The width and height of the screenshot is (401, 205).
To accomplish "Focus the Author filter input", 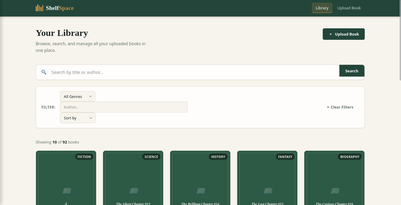I will [124, 107].
